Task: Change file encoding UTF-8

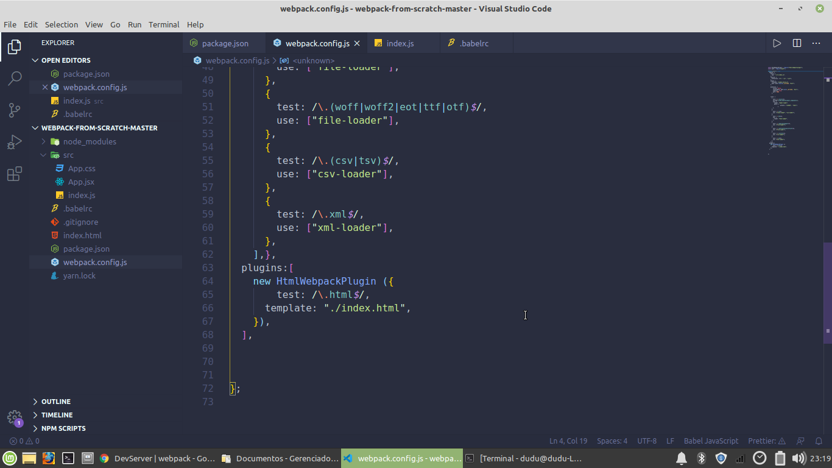Action: [x=647, y=441]
